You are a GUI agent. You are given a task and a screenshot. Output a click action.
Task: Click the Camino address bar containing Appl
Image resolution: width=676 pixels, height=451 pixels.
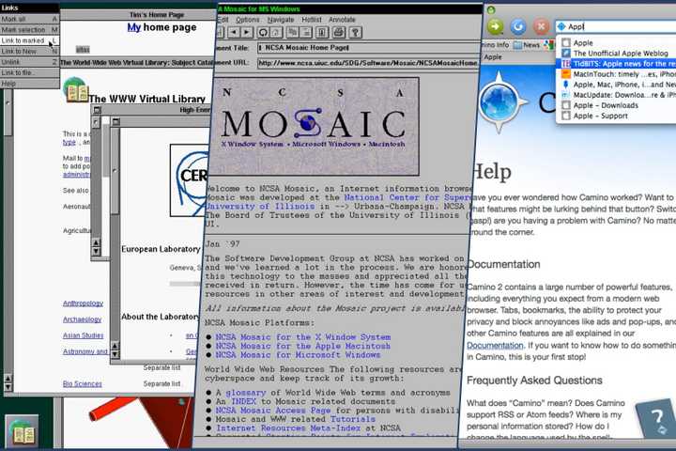tap(616, 26)
